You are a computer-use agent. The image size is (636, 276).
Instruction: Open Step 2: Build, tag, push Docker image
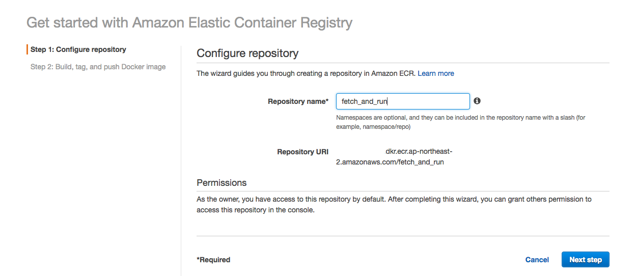98,67
